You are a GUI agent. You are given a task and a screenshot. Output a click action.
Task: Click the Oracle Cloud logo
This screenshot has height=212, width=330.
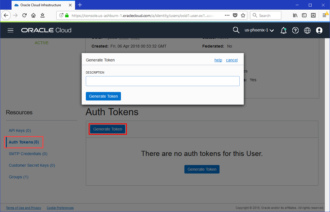[x=46, y=30]
